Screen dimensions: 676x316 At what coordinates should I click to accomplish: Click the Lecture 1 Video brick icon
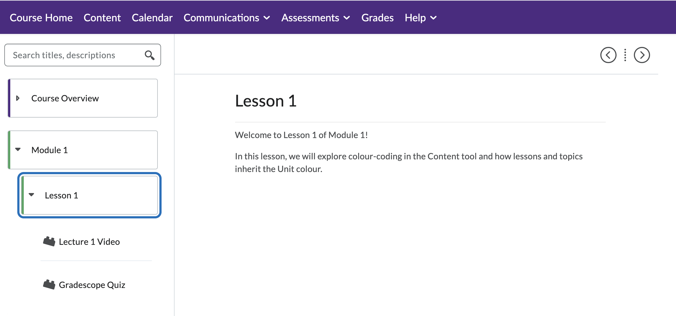tap(49, 241)
